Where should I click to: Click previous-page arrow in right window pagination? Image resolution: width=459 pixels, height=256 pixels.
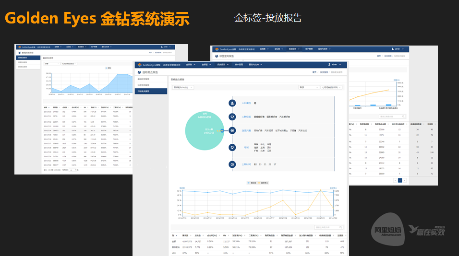point(395,181)
